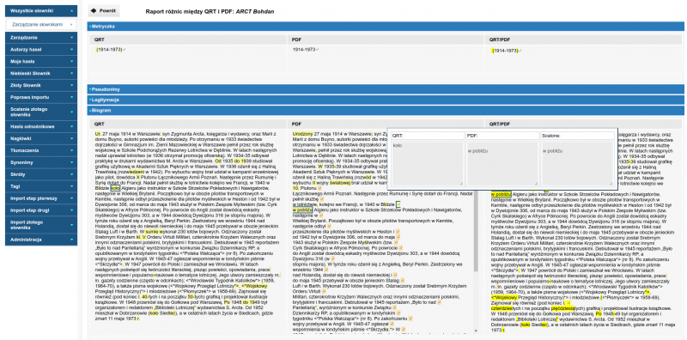
Task: Select the Synonimy sidebar item
Action: 41,162
